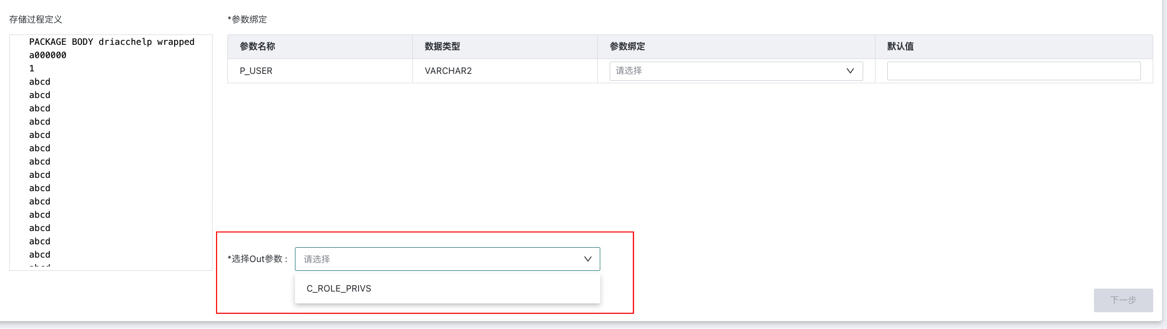
Task: Click the a000000 line in procedure definition
Action: point(48,55)
